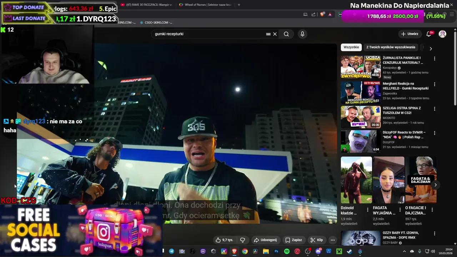Open File Explorer from the taskbar
The image size is (457, 257).
click(266, 251)
